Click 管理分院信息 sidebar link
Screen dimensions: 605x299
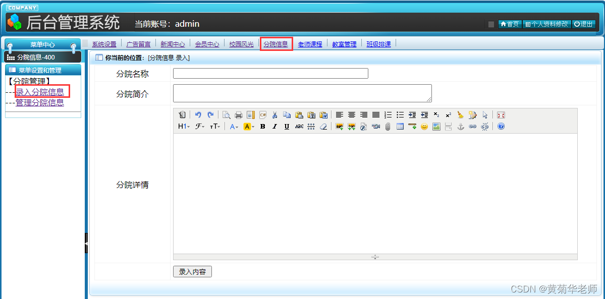pyautogui.click(x=40, y=103)
